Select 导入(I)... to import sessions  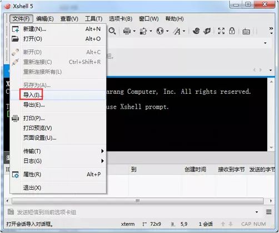tap(58, 95)
